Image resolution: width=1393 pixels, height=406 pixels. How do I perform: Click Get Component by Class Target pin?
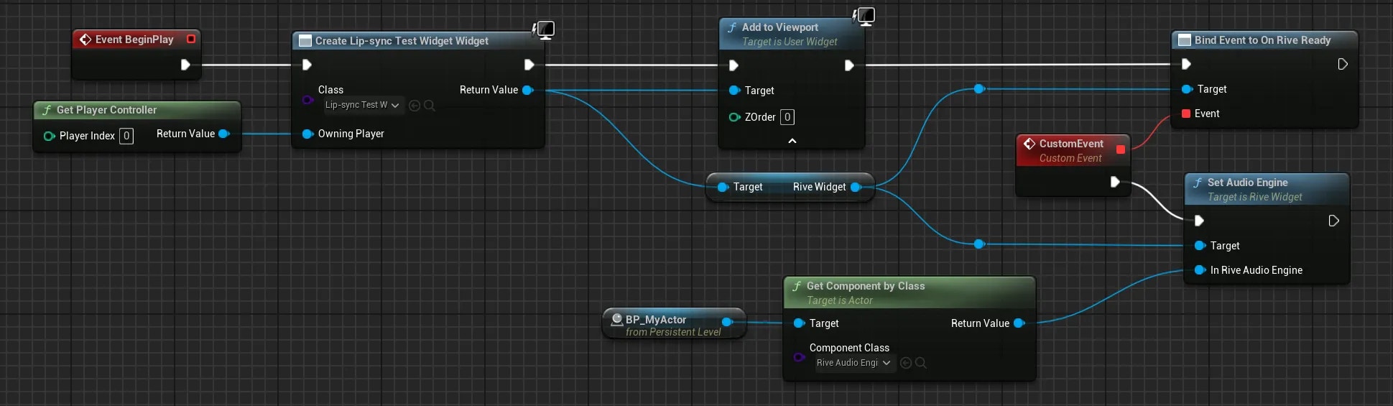point(799,323)
